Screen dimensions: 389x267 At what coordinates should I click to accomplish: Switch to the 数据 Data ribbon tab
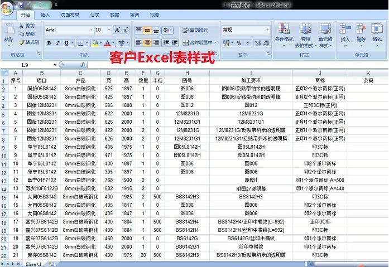(114, 15)
